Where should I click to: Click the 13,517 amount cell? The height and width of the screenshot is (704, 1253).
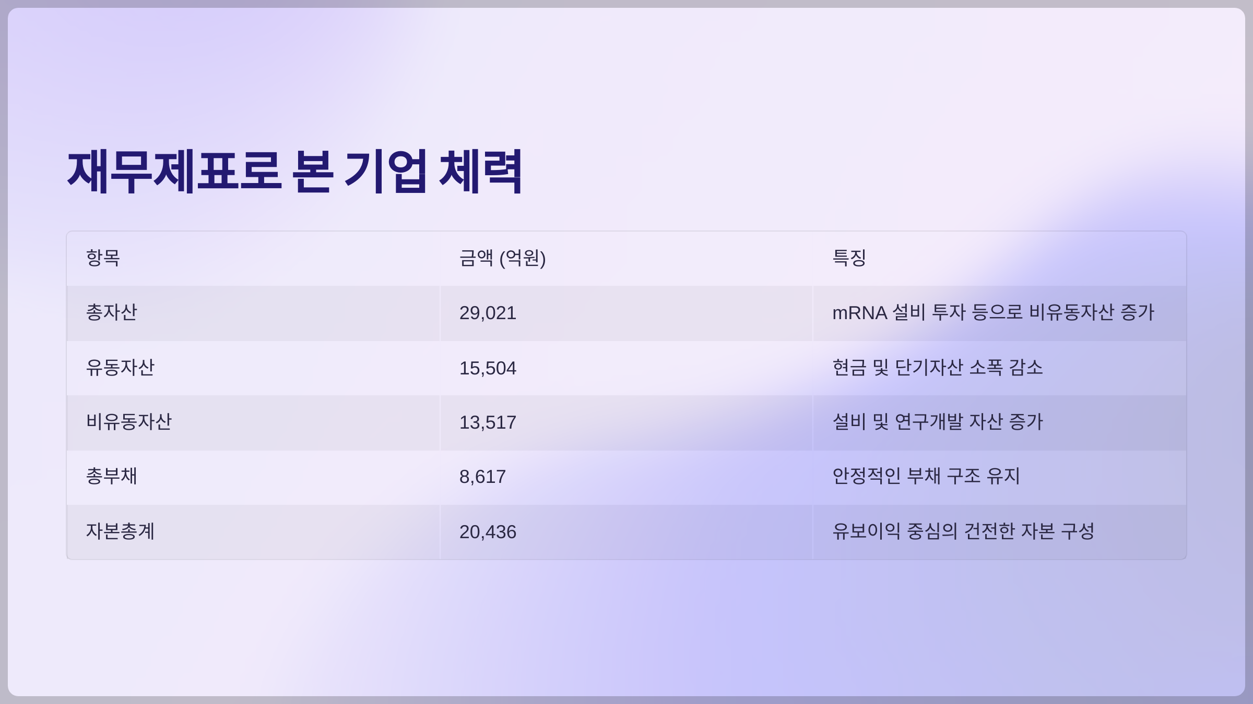click(x=488, y=423)
